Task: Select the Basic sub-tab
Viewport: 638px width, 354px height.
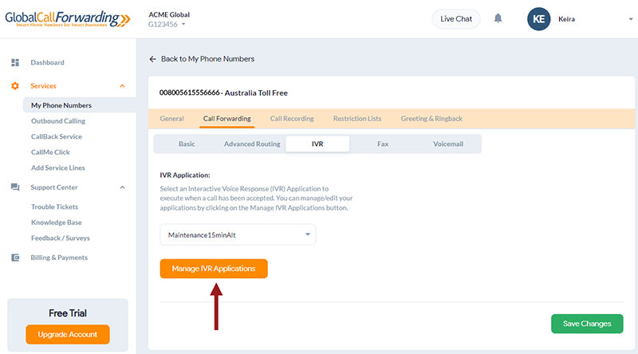Action: (x=187, y=144)
